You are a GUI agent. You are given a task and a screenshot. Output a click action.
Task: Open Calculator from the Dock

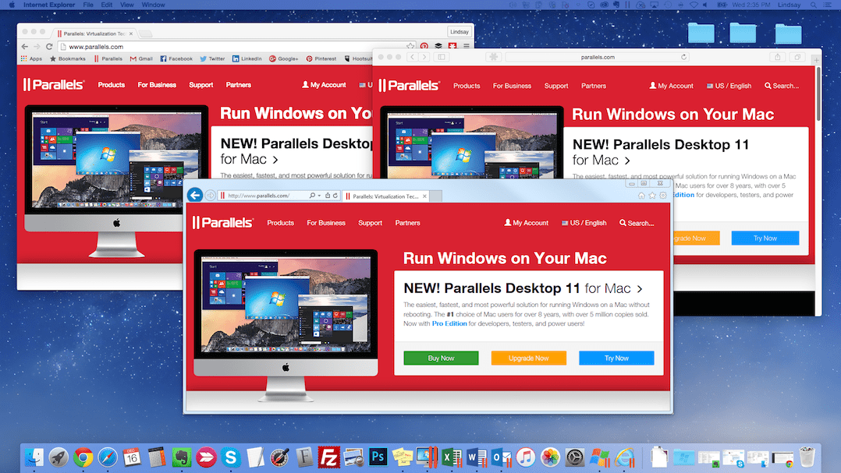point(157,457)
